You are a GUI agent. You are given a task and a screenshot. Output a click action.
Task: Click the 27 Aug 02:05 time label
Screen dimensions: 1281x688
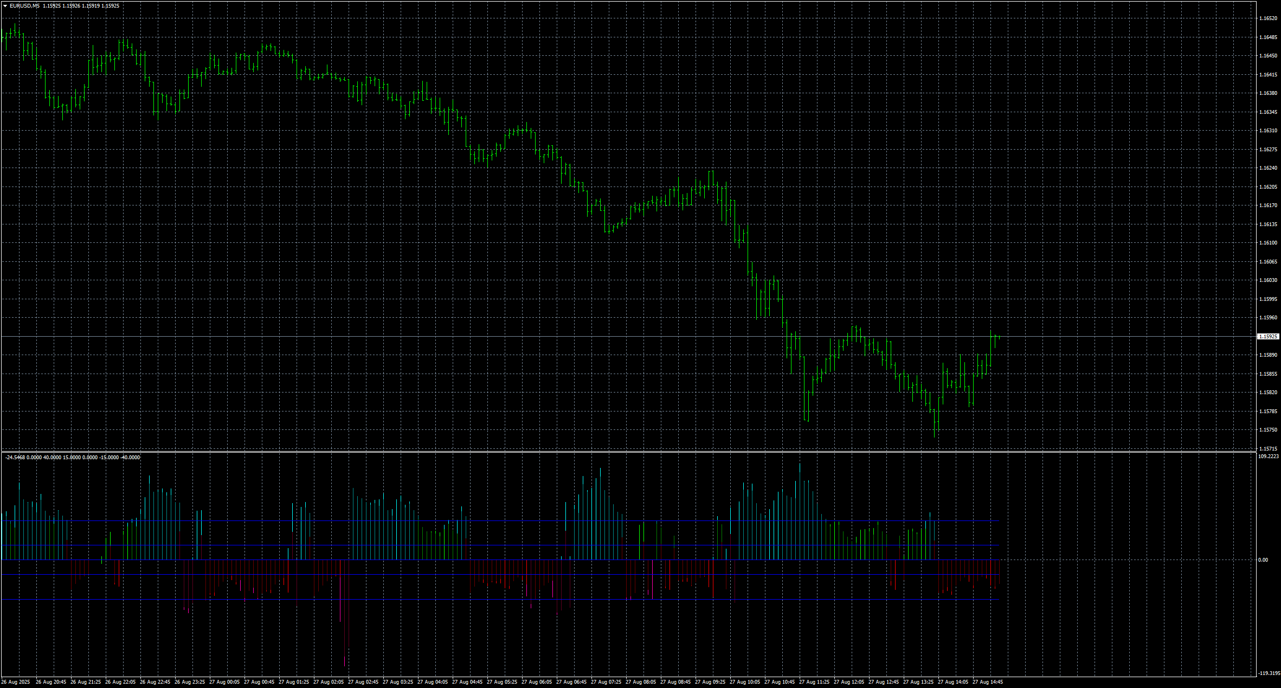pos(329,682)
